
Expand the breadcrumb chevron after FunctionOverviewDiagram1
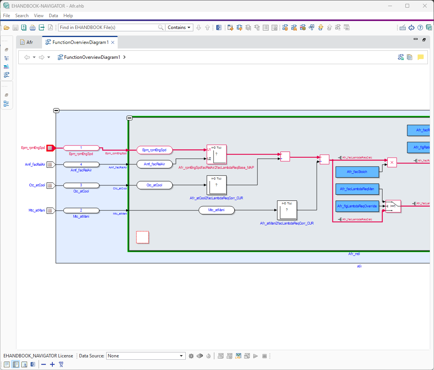(125, 57)
